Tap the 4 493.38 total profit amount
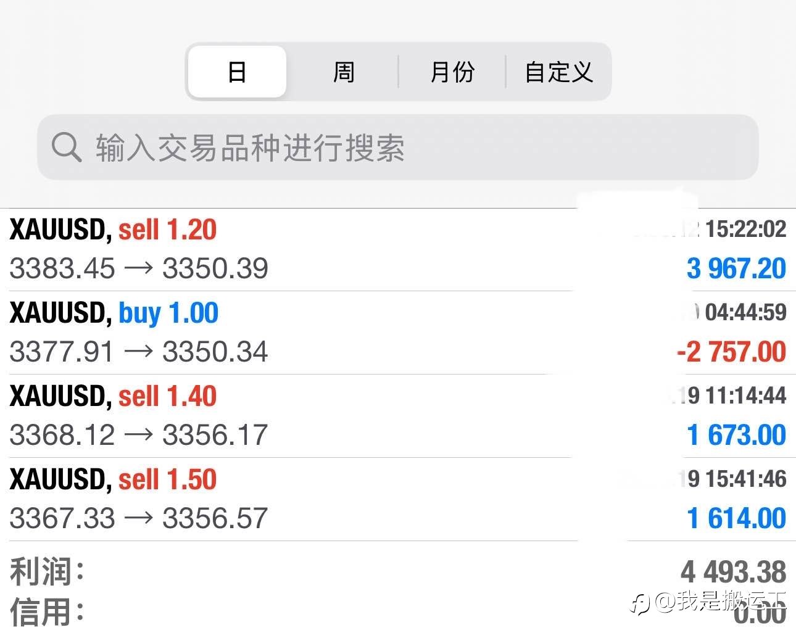 [734, 572]
